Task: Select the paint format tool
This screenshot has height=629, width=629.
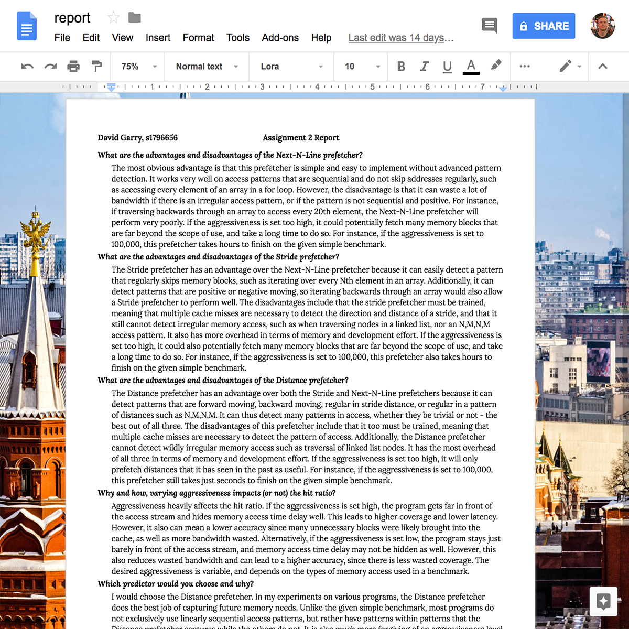Action: (97, 67)
